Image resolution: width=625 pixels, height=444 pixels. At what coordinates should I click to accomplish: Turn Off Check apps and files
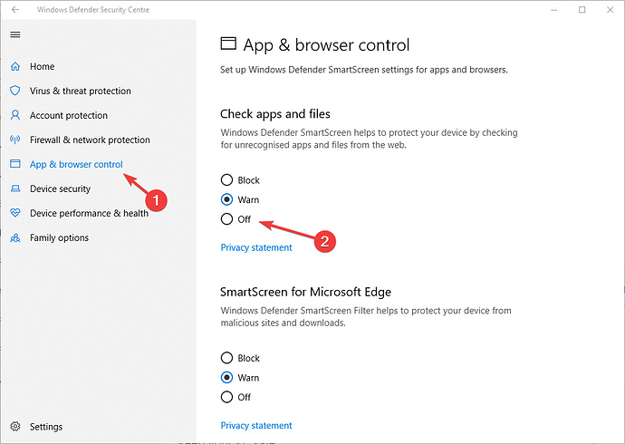(227, 219)
